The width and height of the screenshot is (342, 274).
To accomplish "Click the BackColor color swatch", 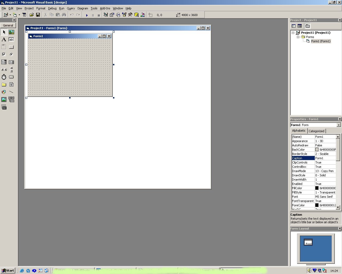I will (x=317, y=150).
